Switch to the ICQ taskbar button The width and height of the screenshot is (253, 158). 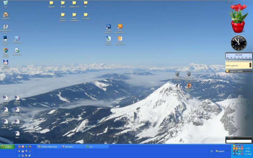96,147
